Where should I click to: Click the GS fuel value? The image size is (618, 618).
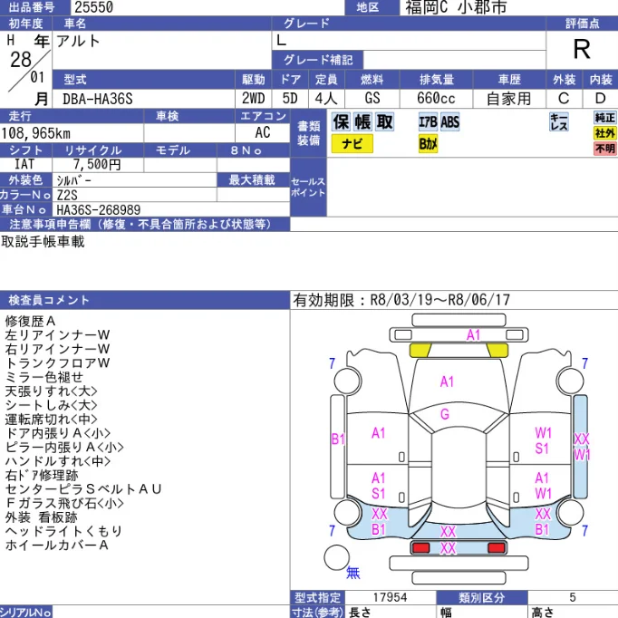[x=372, y=99]
